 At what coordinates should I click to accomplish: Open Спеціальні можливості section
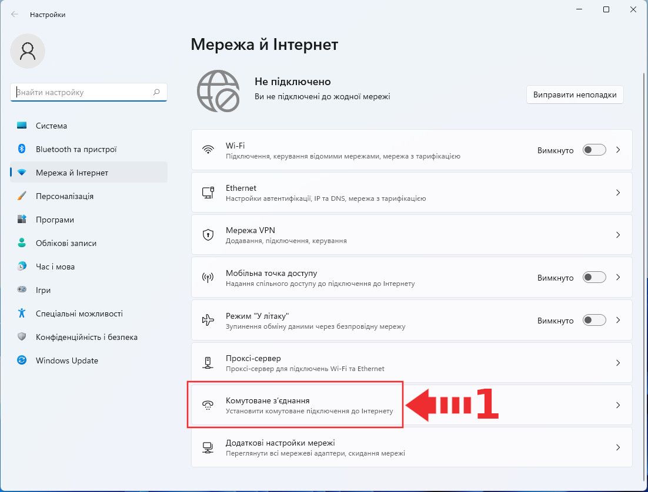(89, 314)
